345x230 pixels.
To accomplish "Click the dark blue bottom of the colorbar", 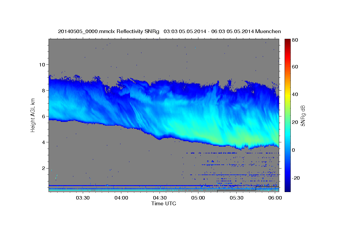I will pos(287,188).
